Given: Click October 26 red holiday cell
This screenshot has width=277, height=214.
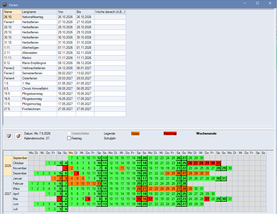Looking at the screenshot, I should [x=190, y=163].
